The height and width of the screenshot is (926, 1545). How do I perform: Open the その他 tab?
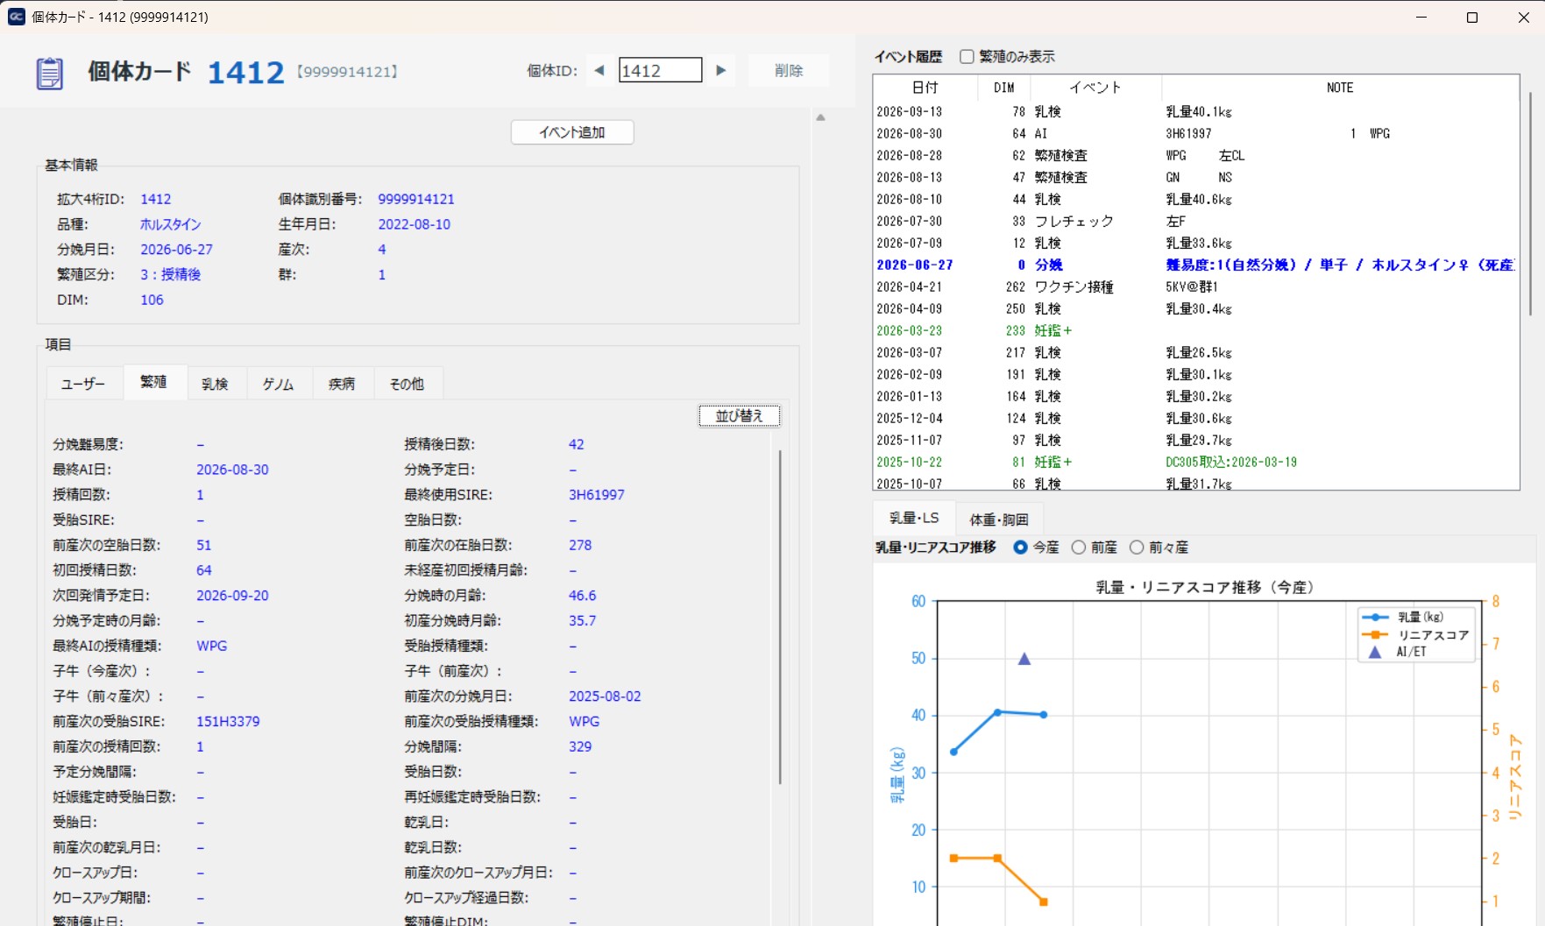pos(407,384)
